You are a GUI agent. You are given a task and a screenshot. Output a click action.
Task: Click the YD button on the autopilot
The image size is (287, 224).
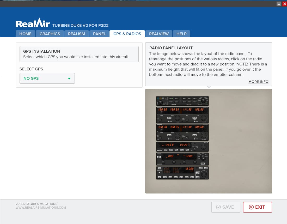[x=159, y=168]
